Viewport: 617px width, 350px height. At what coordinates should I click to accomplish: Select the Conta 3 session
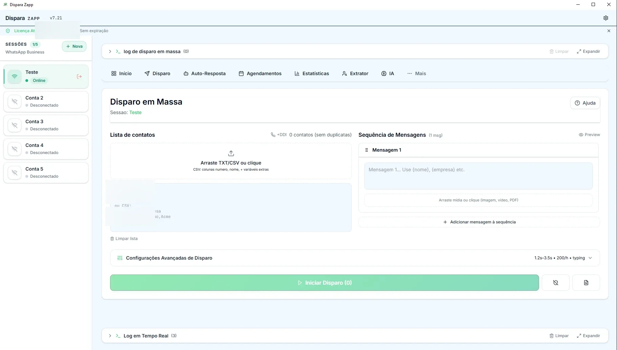pyautogui.click(x=46, y=125)
